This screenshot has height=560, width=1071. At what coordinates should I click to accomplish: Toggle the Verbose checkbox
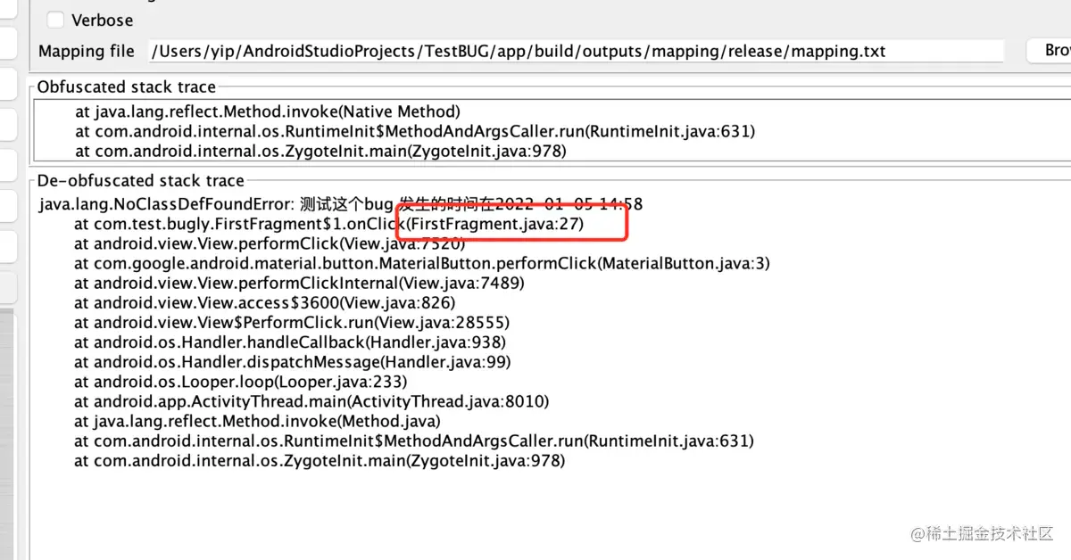point(55,20)
